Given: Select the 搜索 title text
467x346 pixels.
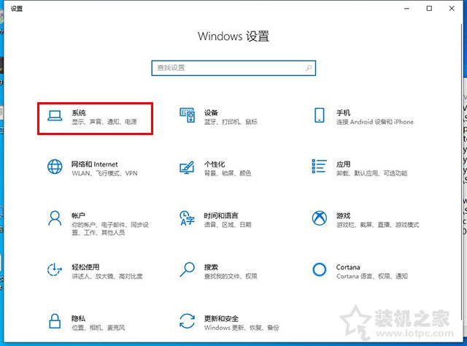Looking at the screenshot, I should tap(211, 267).
